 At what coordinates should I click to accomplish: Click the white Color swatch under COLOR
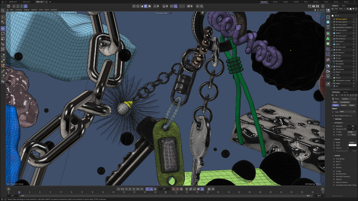point(352,145)
